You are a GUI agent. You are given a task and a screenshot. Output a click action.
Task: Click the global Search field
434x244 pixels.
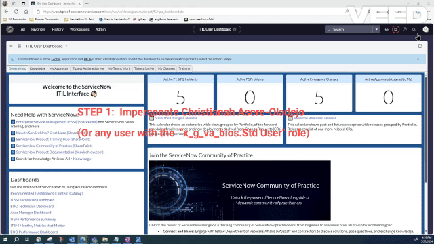tap(349, 29)
